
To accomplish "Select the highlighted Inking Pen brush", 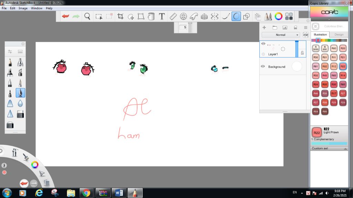I will (x=20, y=93).
